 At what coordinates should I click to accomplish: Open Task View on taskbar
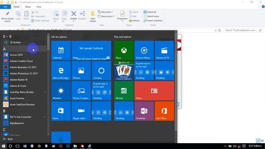(17, 146)
